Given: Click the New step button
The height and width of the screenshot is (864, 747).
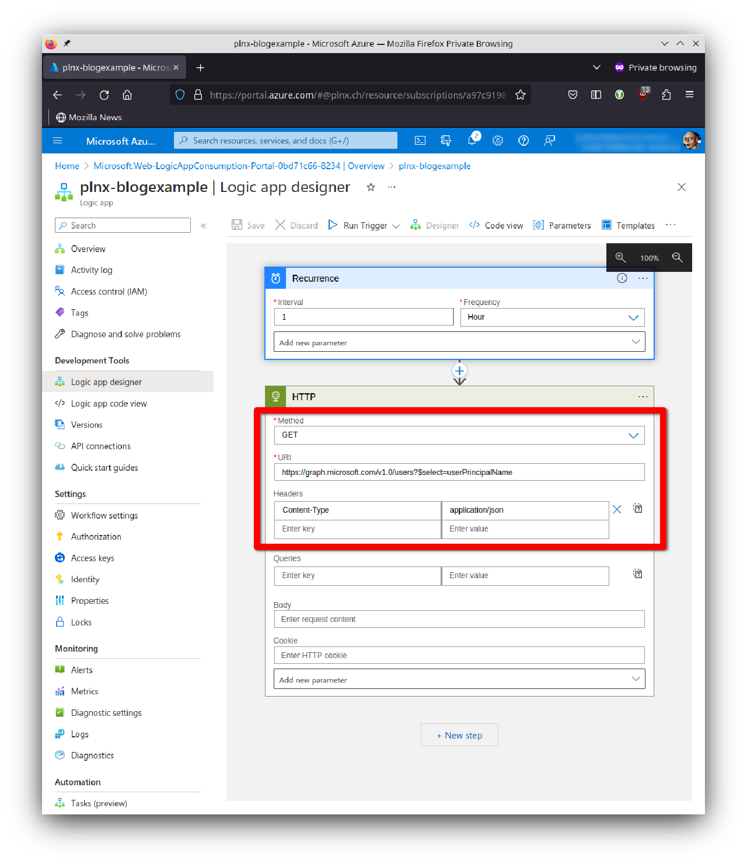Looking at the screenshot, I should 459,734.
